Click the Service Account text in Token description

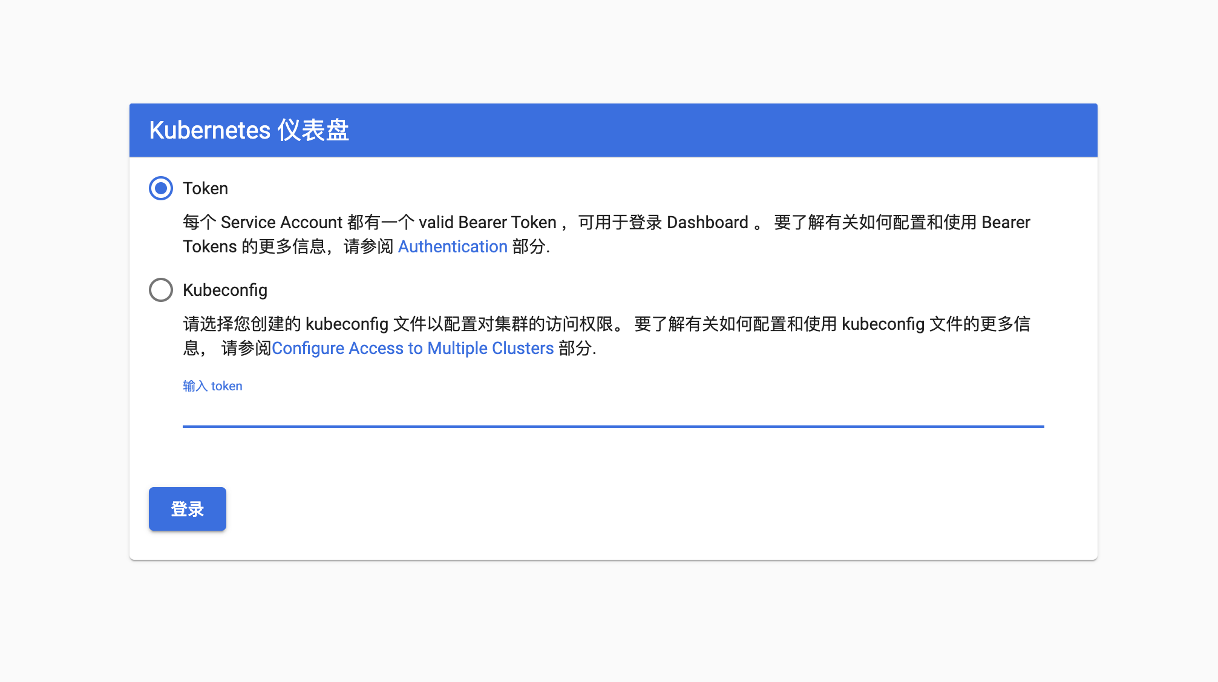click(x=281, y=222)
